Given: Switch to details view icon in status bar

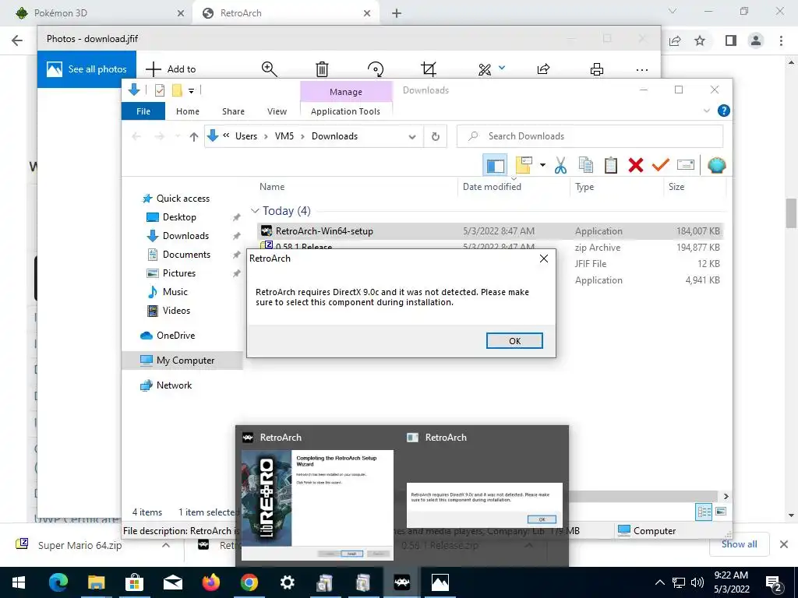Looking at the screenshot, I should click(x=704, y=512).
